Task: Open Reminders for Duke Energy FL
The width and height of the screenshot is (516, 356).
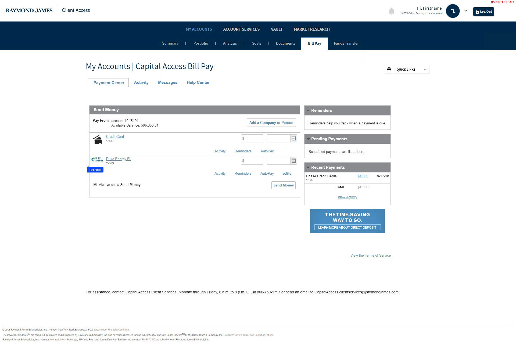Action: [243, 174]
